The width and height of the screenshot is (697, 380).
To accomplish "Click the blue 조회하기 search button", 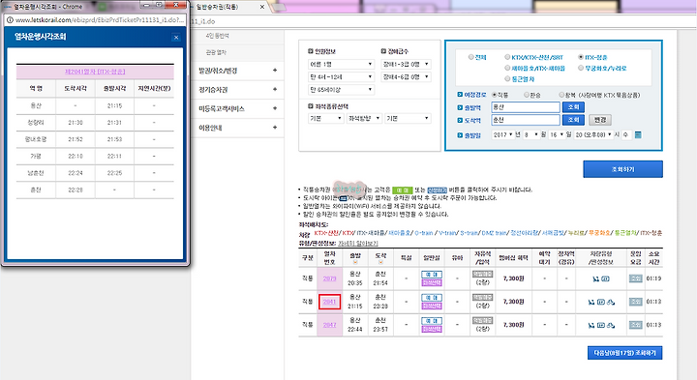I will point(622,169).
